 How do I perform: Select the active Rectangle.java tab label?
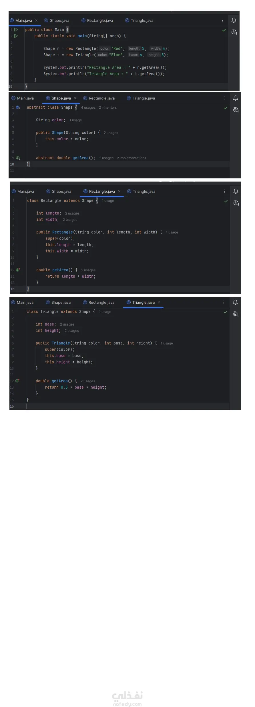tap(102, 191)
